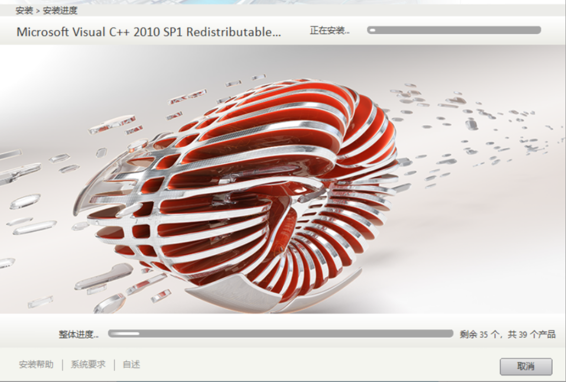This screenshot has width=566, height=382.
Task: Click the divider between 安装帮助 and 系统要求
Action: click(63, 364)
